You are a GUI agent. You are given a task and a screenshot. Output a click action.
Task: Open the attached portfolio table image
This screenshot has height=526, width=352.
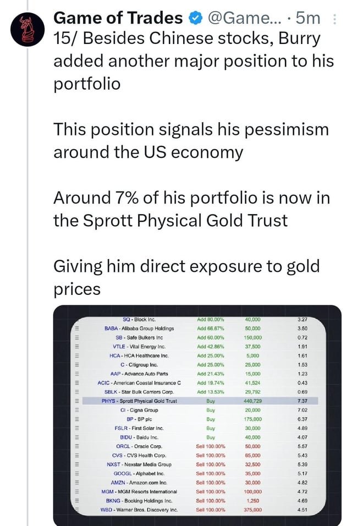coord(197,415)
